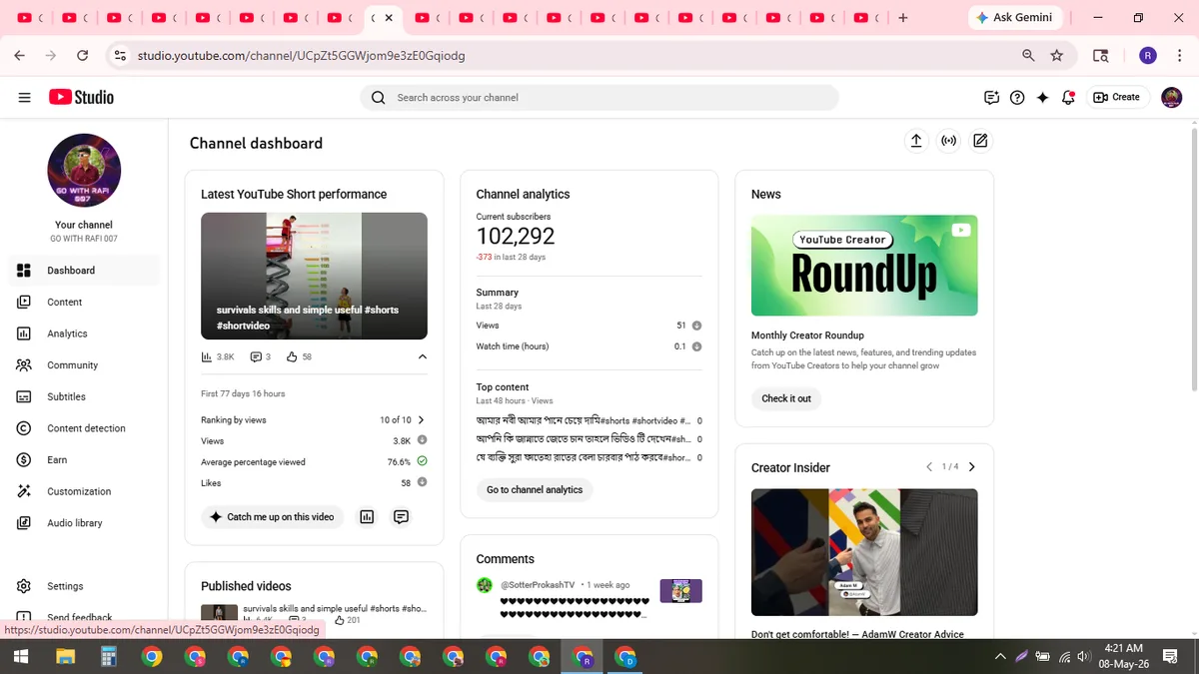
Task: Click the Upload videos arrow icon
Action: (916, 141)
